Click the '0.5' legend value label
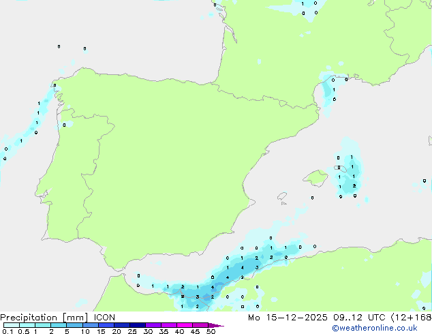 coord(23,331)
